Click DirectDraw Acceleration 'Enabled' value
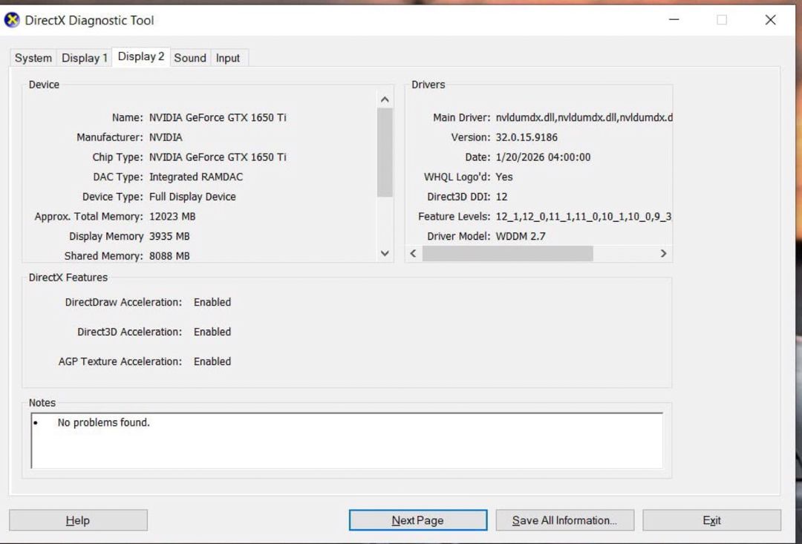 coord(212,302)
